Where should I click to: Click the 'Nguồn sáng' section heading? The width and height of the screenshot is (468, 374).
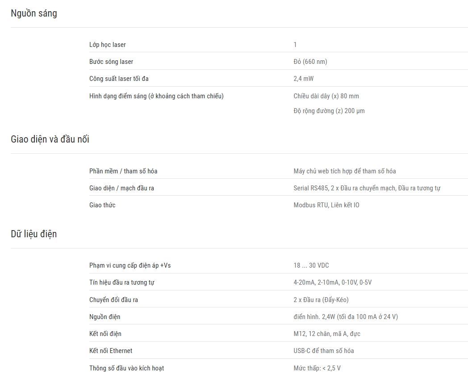[x=34, y=13]
